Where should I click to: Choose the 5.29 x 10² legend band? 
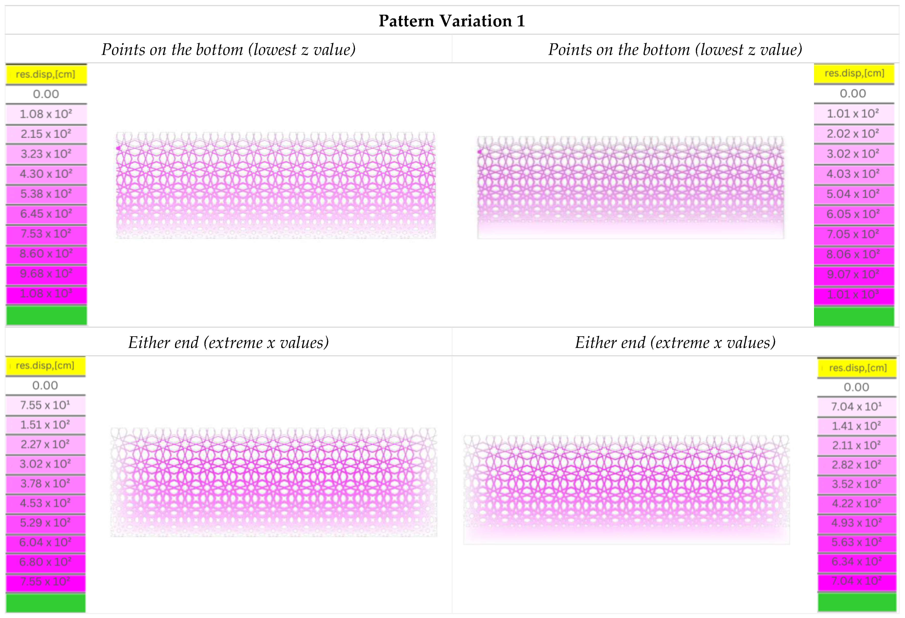pyautogui.click(x=45, y=523)
